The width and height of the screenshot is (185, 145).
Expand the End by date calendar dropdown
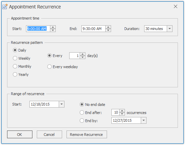143,120
